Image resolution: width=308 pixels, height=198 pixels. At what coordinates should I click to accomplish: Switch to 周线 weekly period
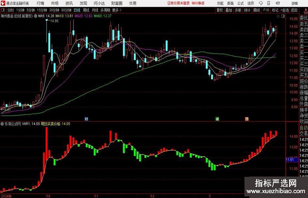click(86, 10)
